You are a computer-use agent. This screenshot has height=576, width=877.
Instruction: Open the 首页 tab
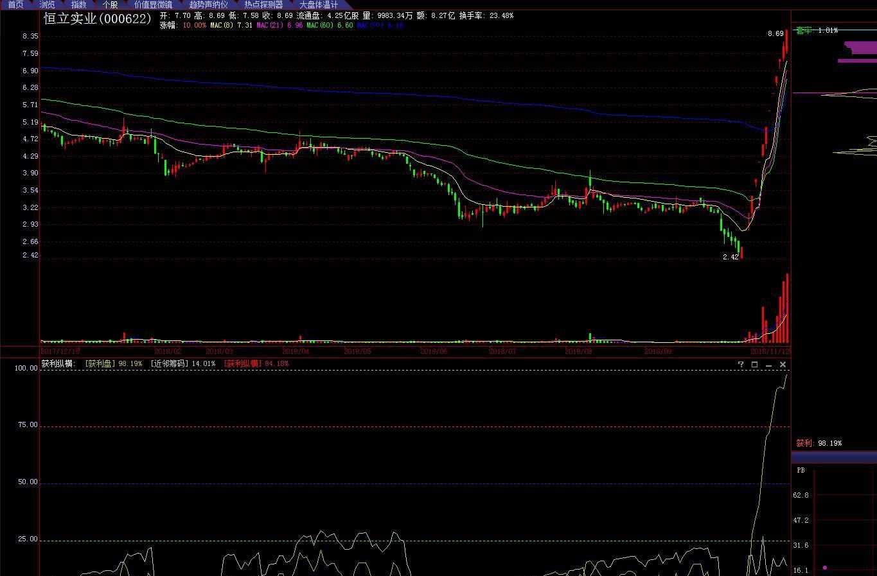coord(15,4)
